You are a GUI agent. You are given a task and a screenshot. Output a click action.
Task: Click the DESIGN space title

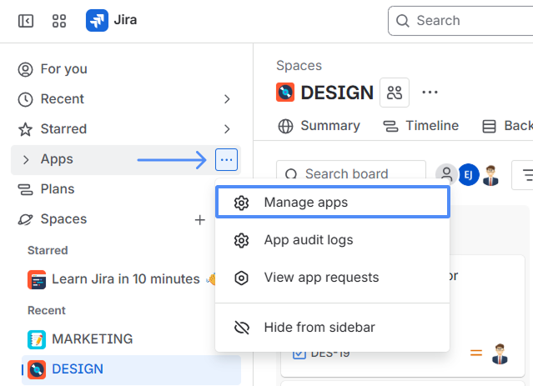[337, 93]
